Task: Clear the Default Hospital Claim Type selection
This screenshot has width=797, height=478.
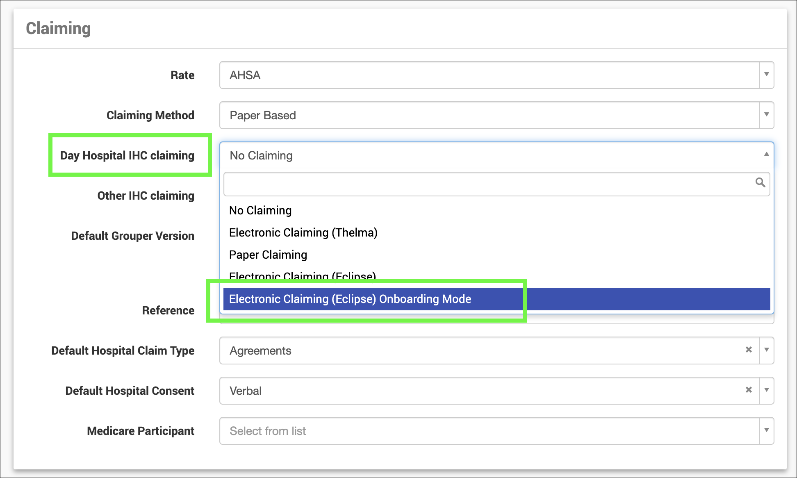Action: (749, 350)
